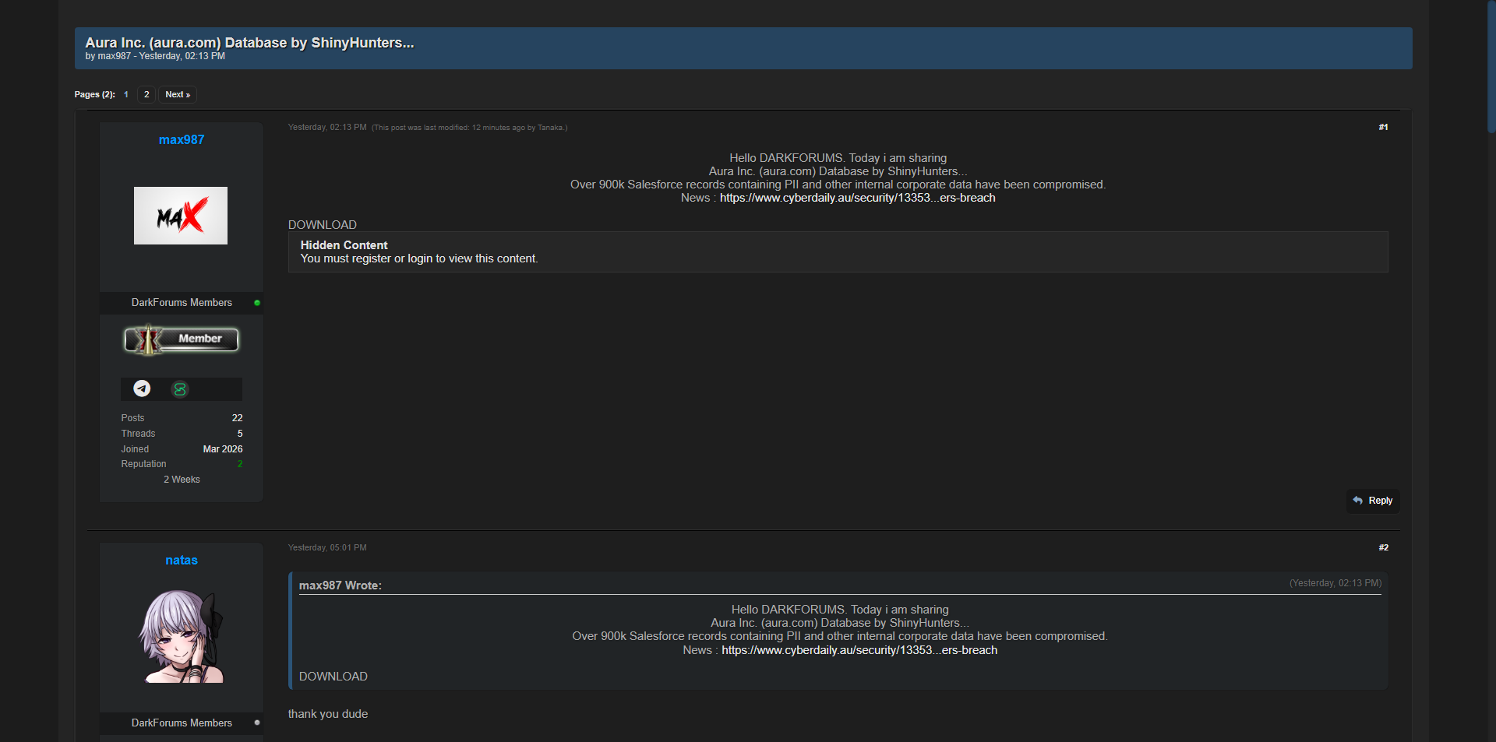Click the #1 post permalink

[1383, 127]
